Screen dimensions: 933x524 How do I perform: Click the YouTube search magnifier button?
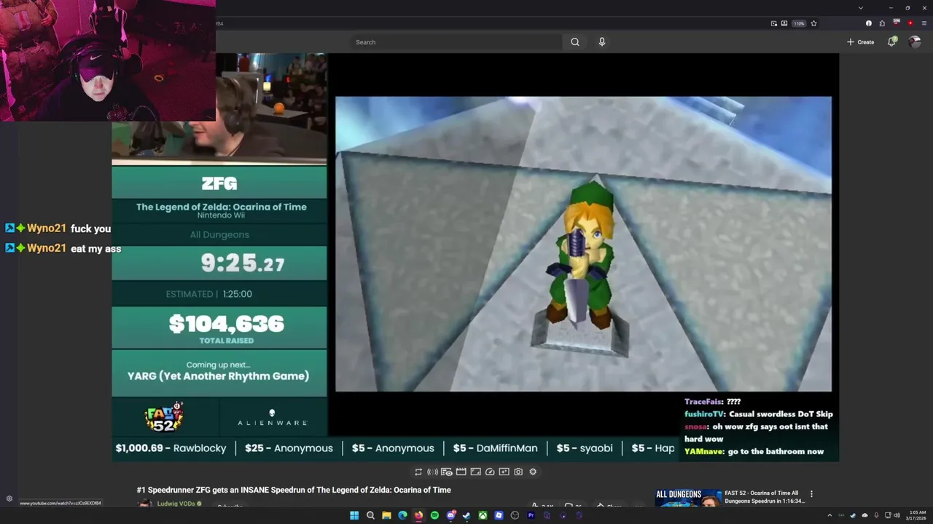pos(575,42)
